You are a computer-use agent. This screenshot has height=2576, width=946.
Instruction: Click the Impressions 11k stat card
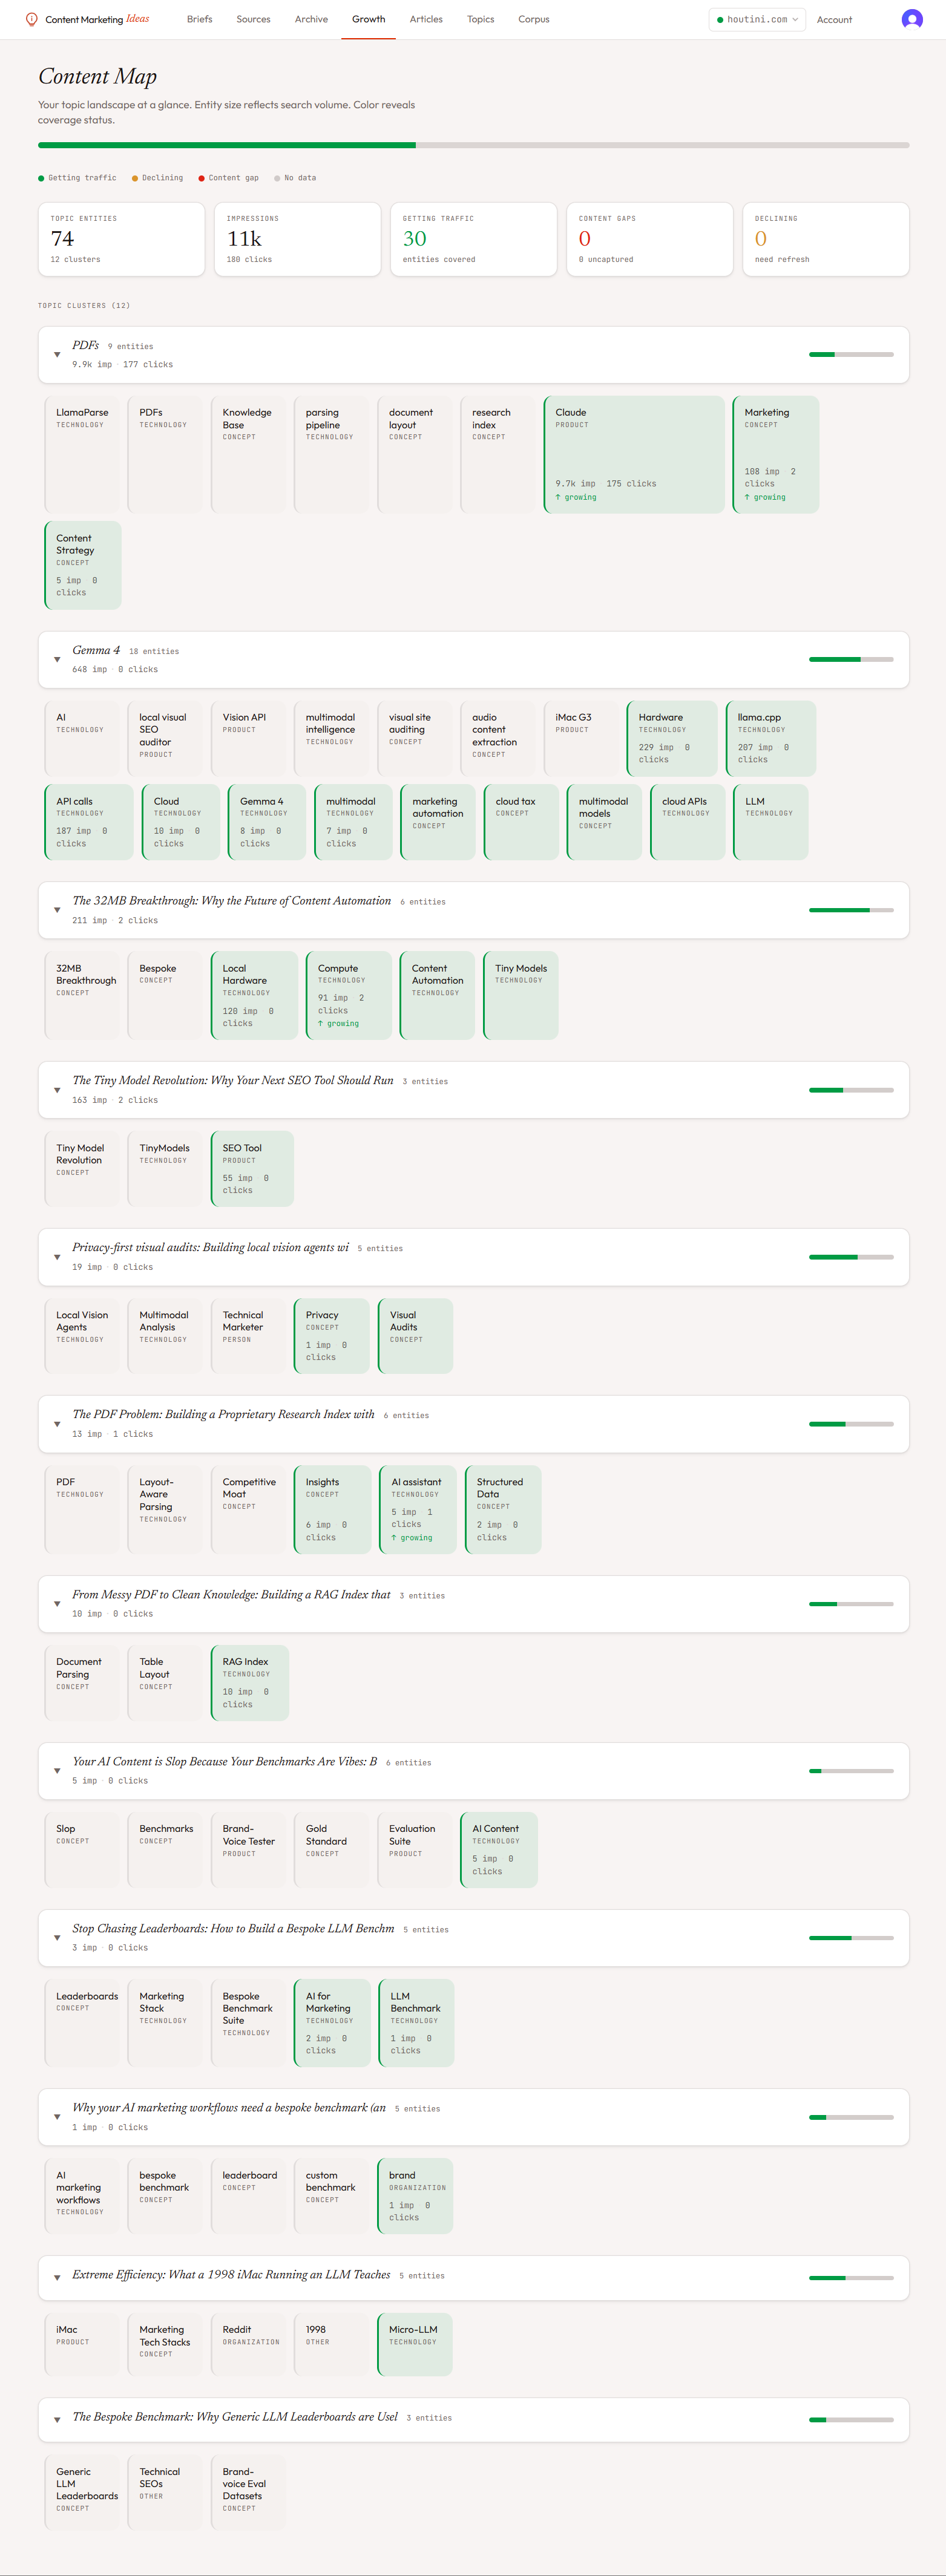(297, 239)
